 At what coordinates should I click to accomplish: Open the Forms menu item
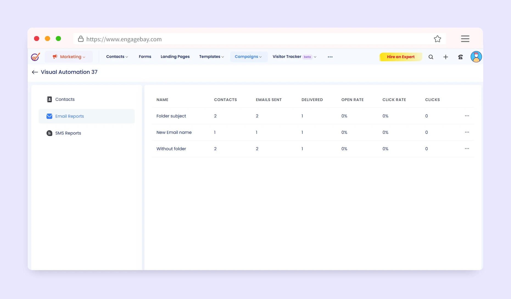[145, 57]
